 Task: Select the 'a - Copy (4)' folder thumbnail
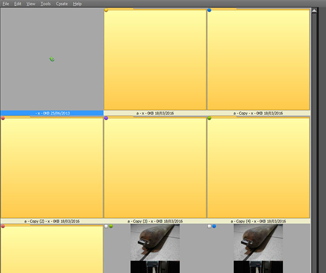(258, 168)
